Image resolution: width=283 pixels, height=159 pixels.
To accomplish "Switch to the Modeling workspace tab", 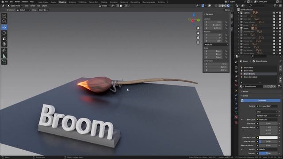I will tap(63, 2).
